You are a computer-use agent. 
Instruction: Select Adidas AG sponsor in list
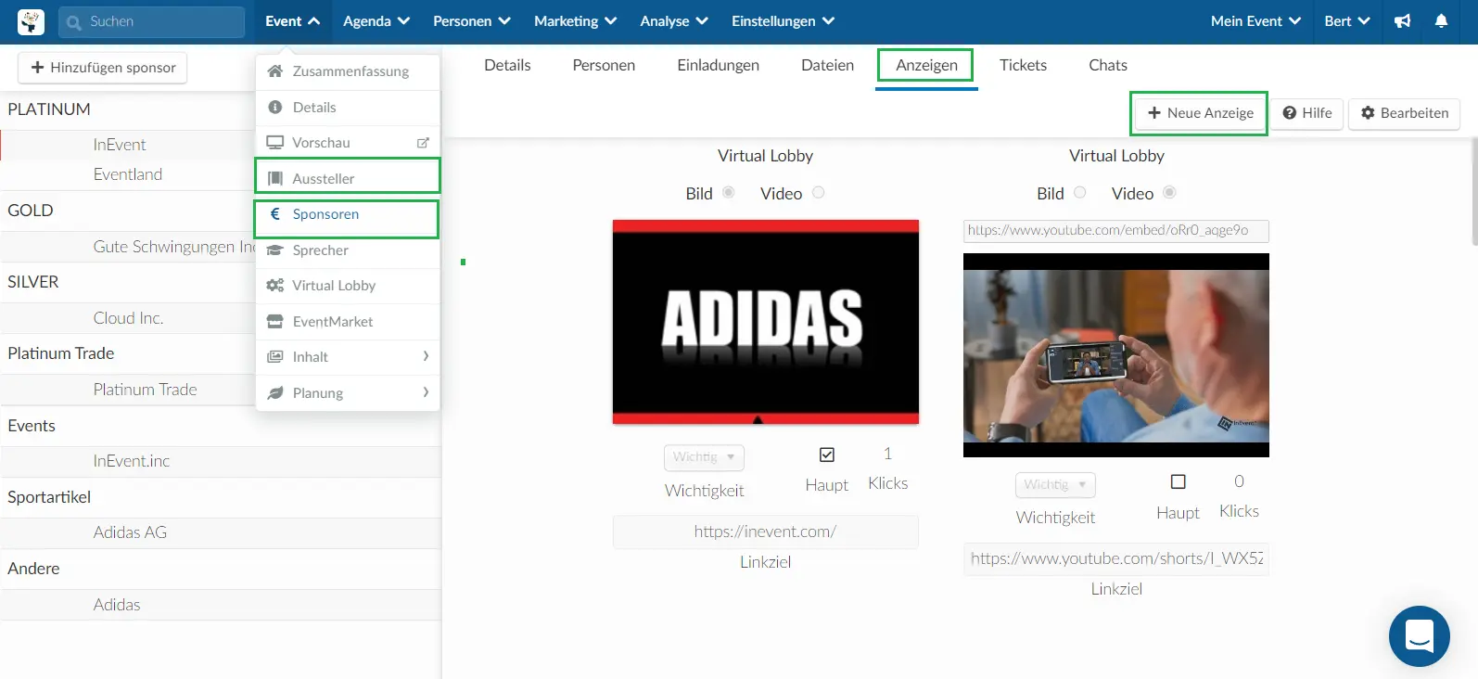point(130,532)
